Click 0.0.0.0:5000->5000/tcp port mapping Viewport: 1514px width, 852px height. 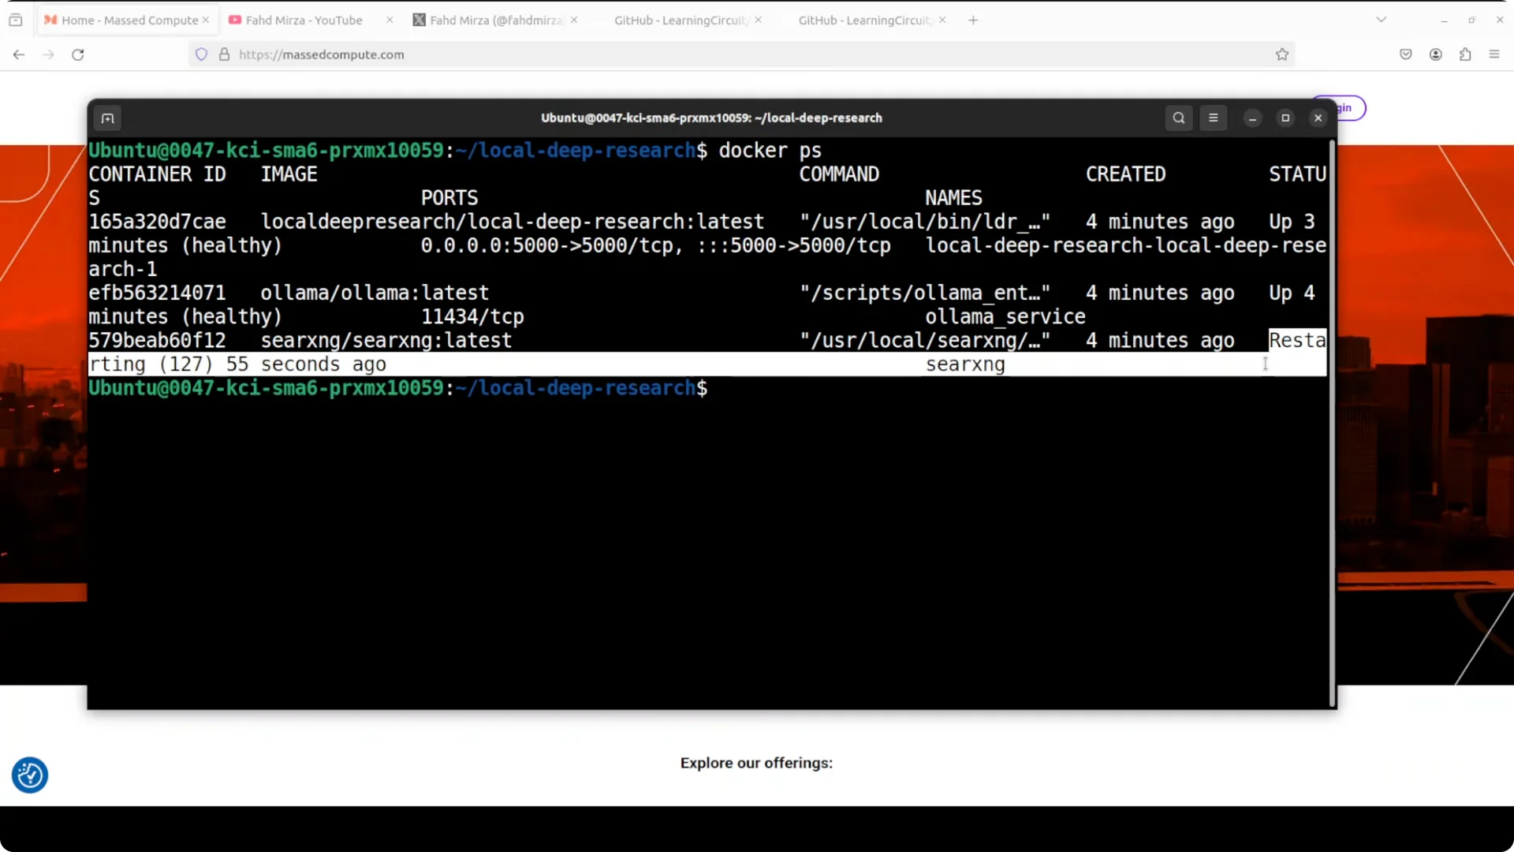pos(546,245)
